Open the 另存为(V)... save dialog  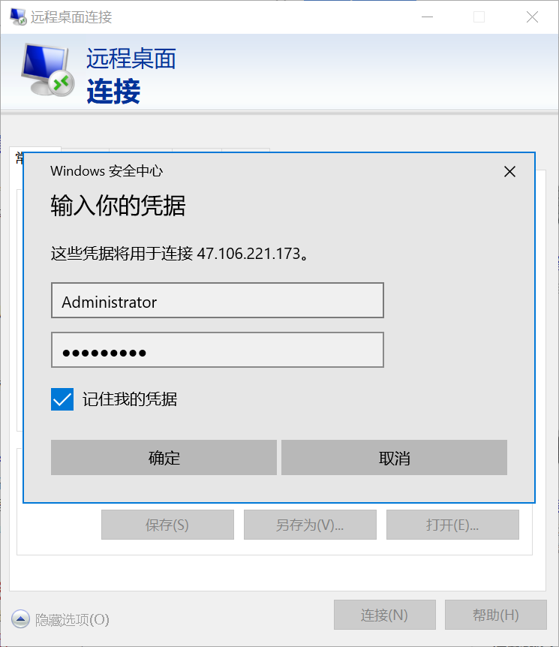tap(310, 525)
